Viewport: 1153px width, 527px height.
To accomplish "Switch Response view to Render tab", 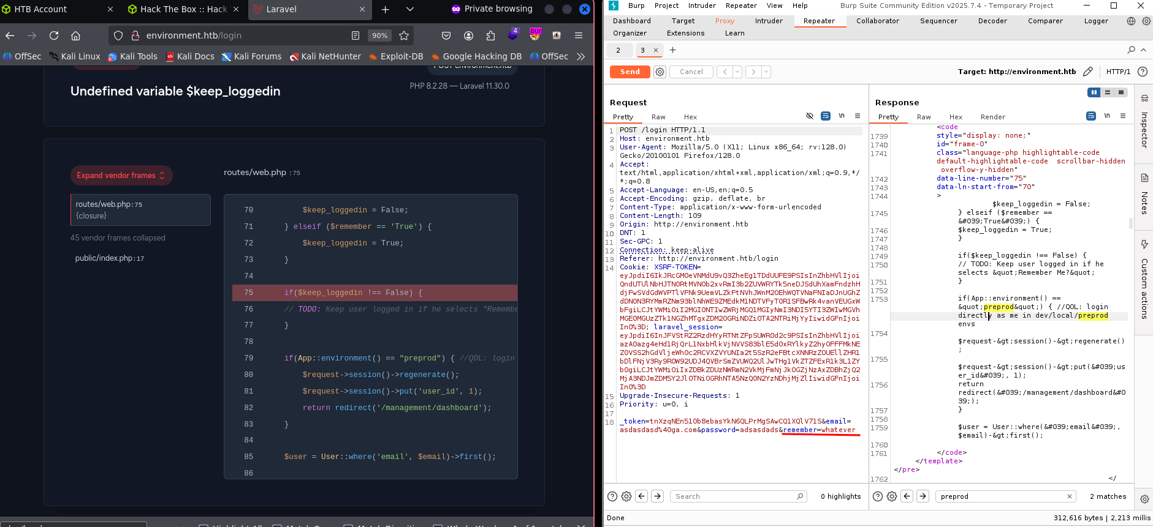I will click(x=992, y=117).
